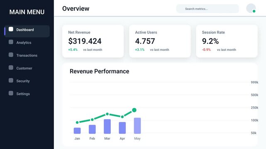Focus the Search metrics field
The width and height of the screenshot is (266, 149).
click(207, 9)
